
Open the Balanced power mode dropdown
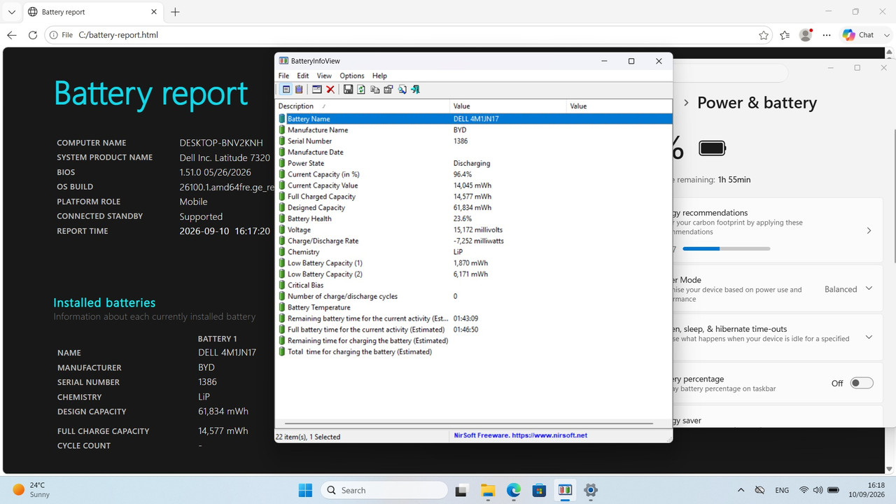[x=848, y=289]
